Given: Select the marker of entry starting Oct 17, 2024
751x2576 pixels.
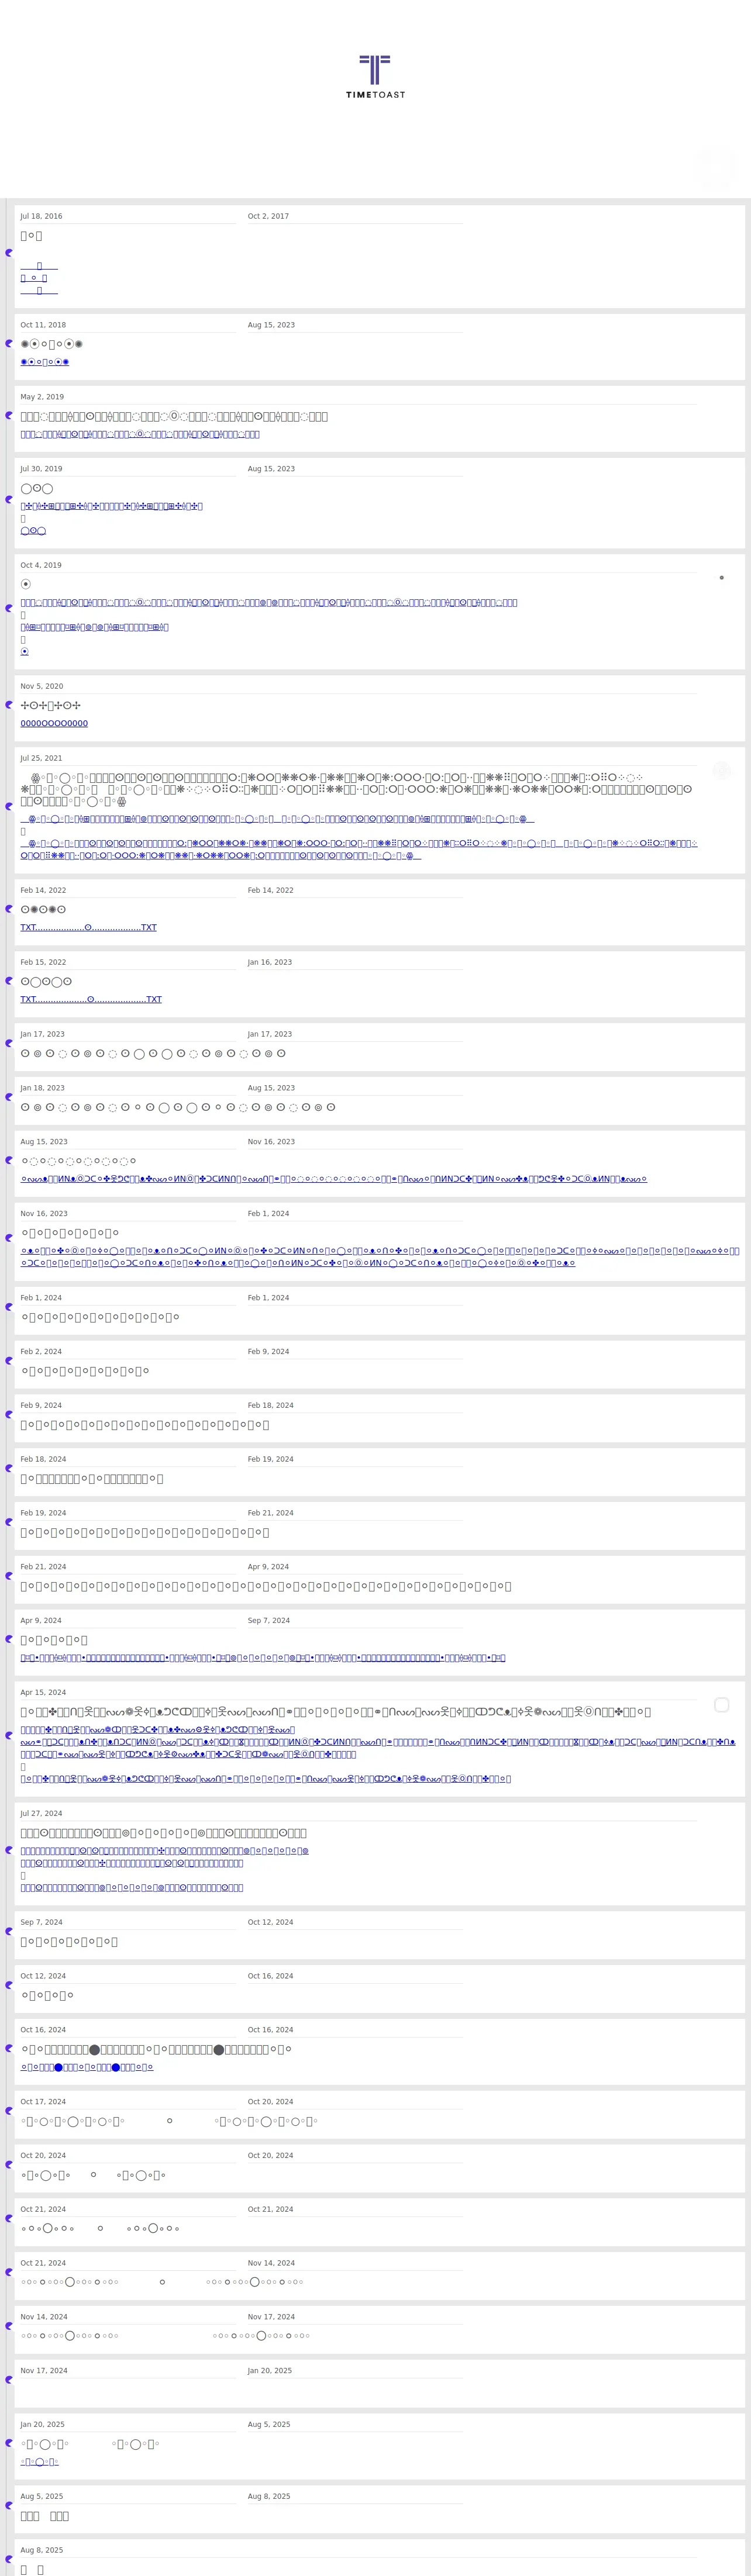Looking at the screenshot, I should click(9, 2112).
